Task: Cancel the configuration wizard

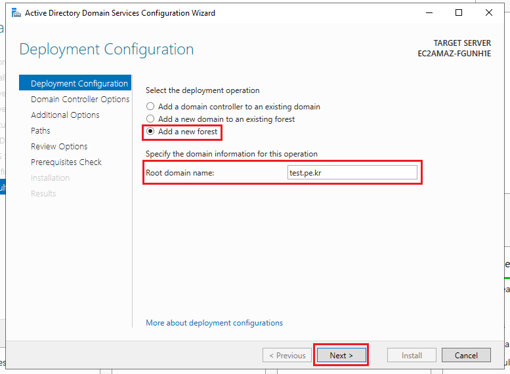Action: pyautogui.click(x=466, y=355)
